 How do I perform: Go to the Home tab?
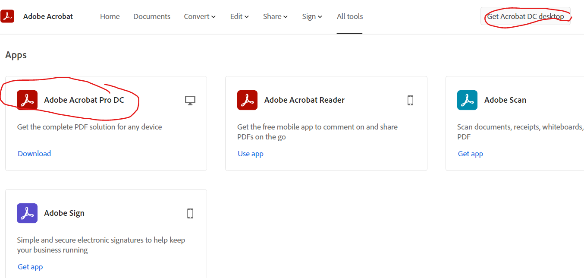click(x=110, y=16)
